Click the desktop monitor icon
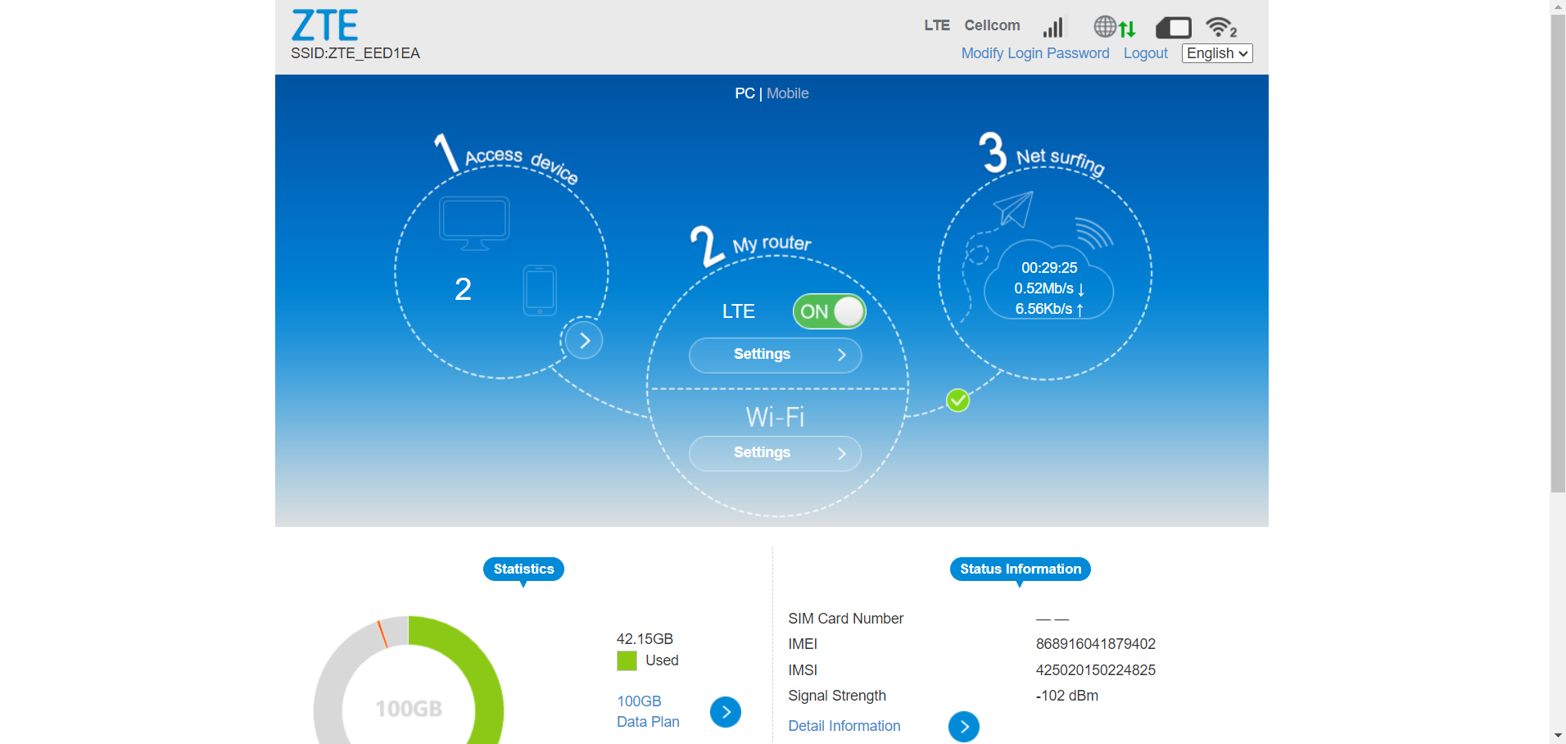 click(x=474, y=224)
